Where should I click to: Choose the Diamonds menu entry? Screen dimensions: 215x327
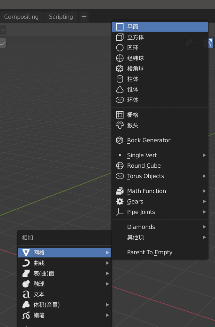(x=160, y=227)
